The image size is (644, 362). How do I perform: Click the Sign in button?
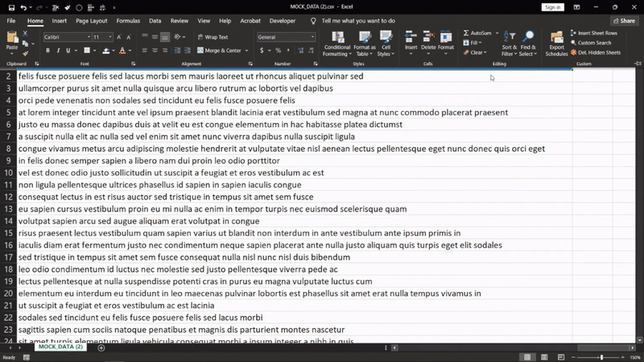552,7
